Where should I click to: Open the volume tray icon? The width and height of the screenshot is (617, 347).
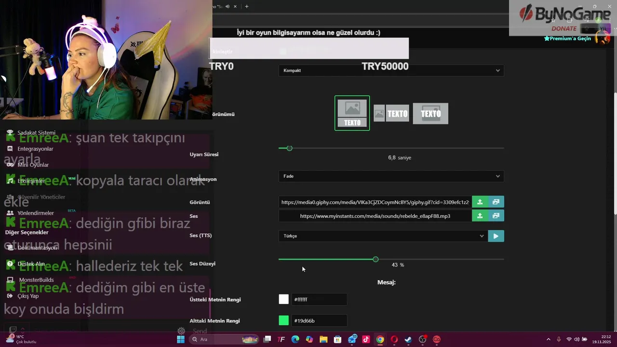[x=577, y=339]
